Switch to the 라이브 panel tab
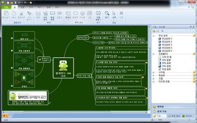This screenshot has height=123, width=197. (x=188, y=116)
